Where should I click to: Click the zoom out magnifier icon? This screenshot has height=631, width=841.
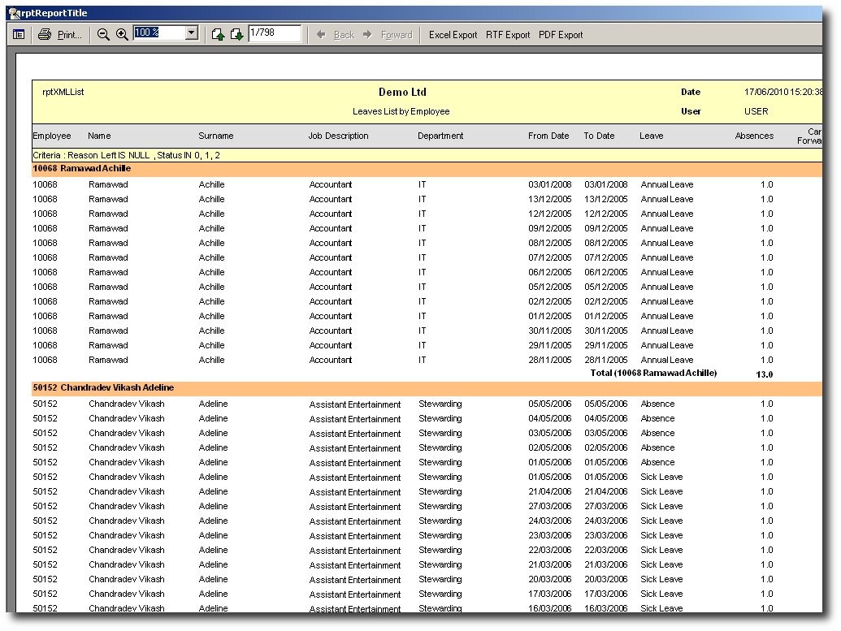click(103, 35)
